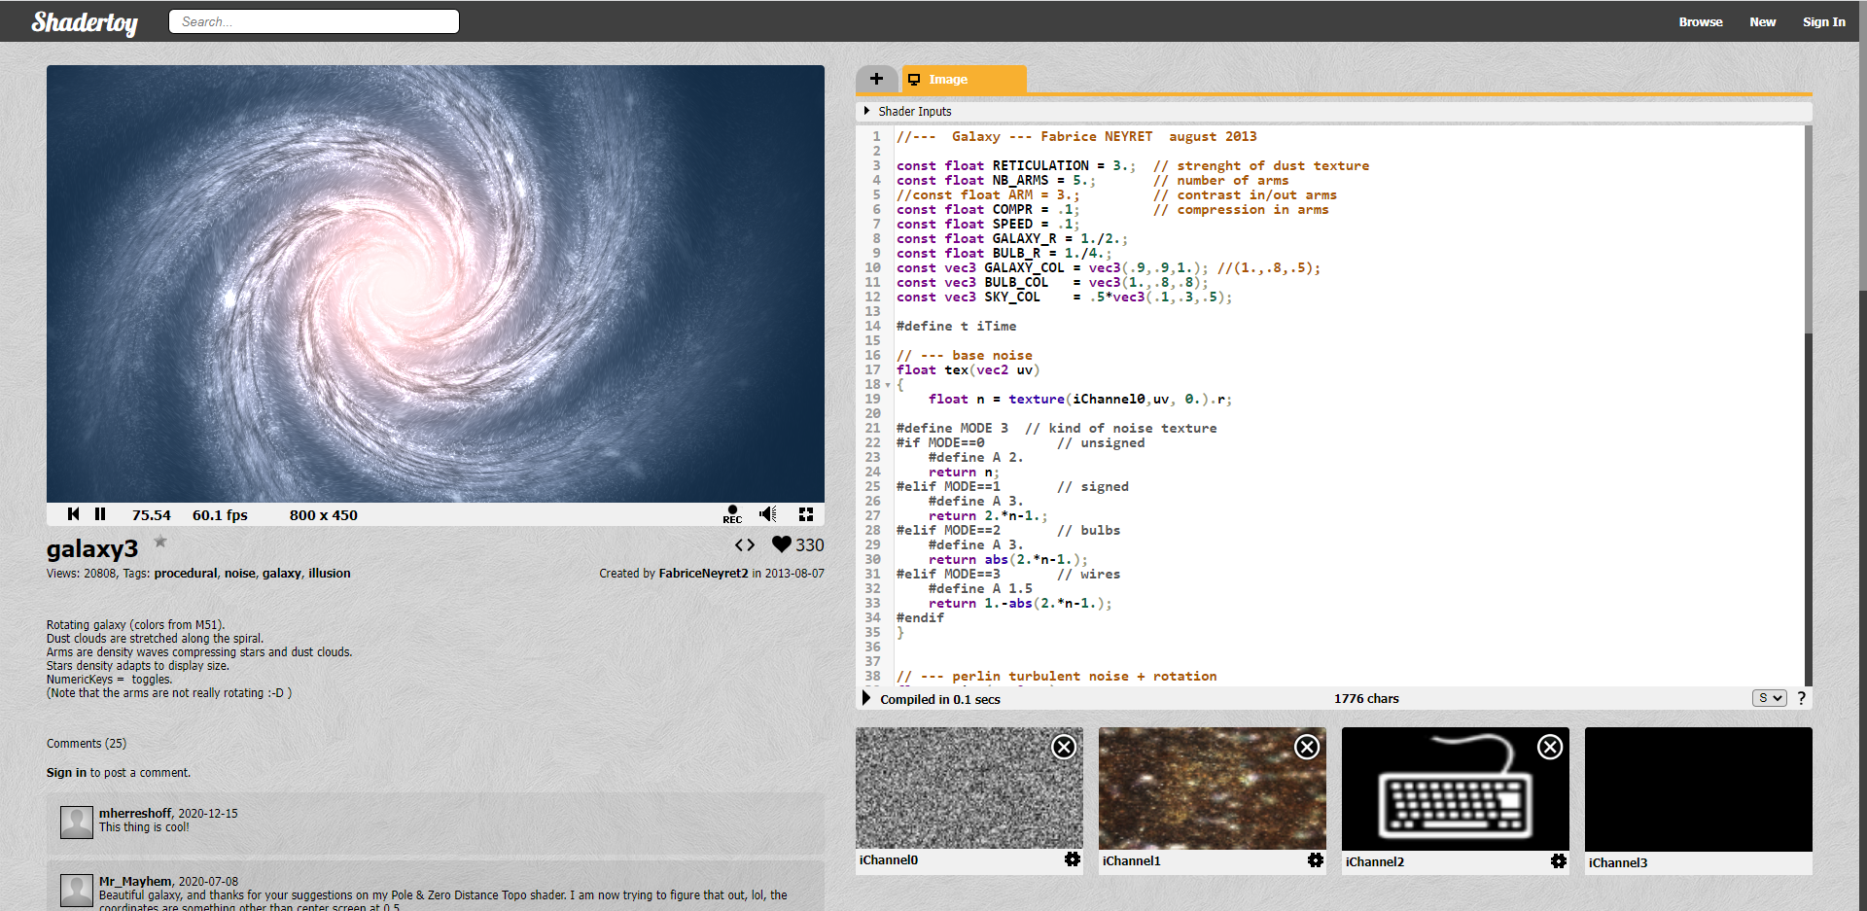1867x911 pixels.
Task: Add the shader to favorites via star icon
Action: tap(159, 541)
